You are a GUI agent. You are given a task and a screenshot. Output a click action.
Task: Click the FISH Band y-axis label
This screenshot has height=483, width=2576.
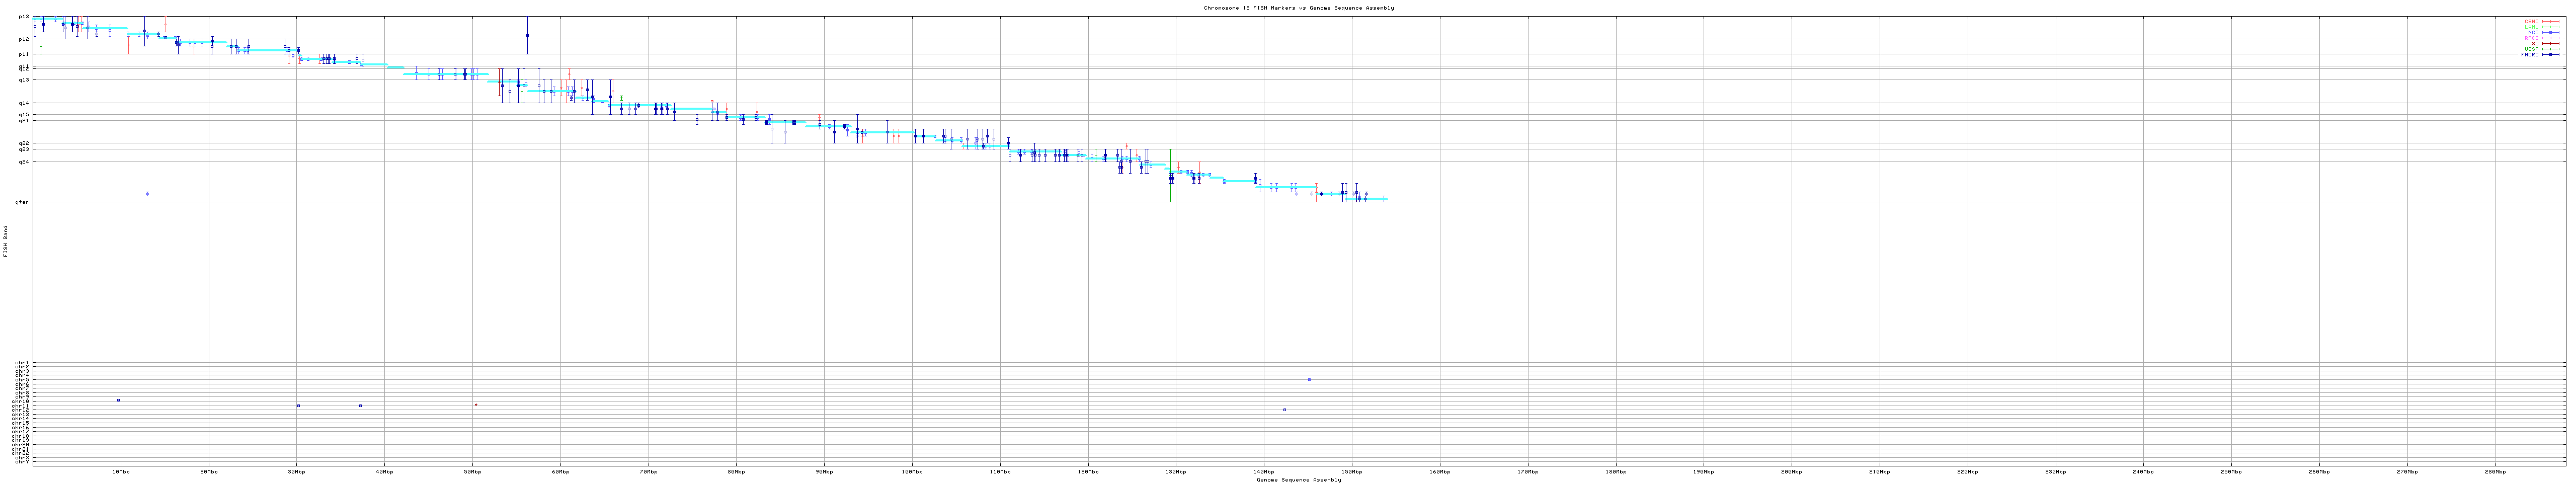coord(5,241)
